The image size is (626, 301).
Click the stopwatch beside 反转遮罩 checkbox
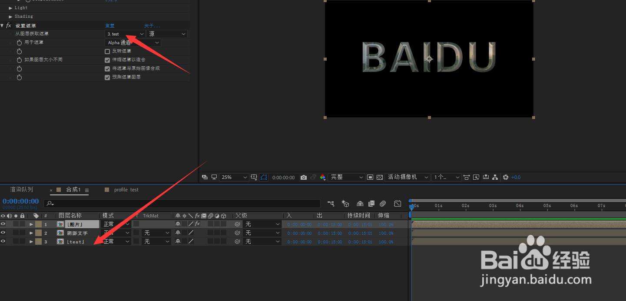(19, 52)
